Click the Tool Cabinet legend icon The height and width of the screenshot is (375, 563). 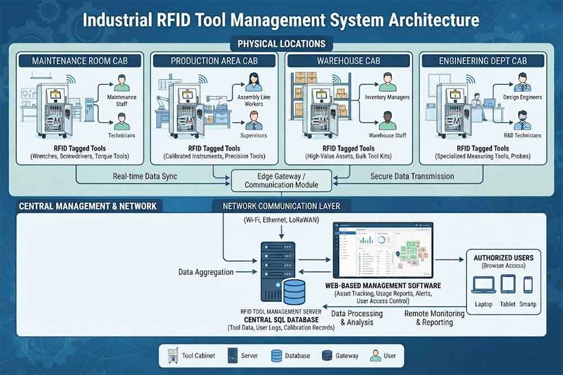click(173, 356)
